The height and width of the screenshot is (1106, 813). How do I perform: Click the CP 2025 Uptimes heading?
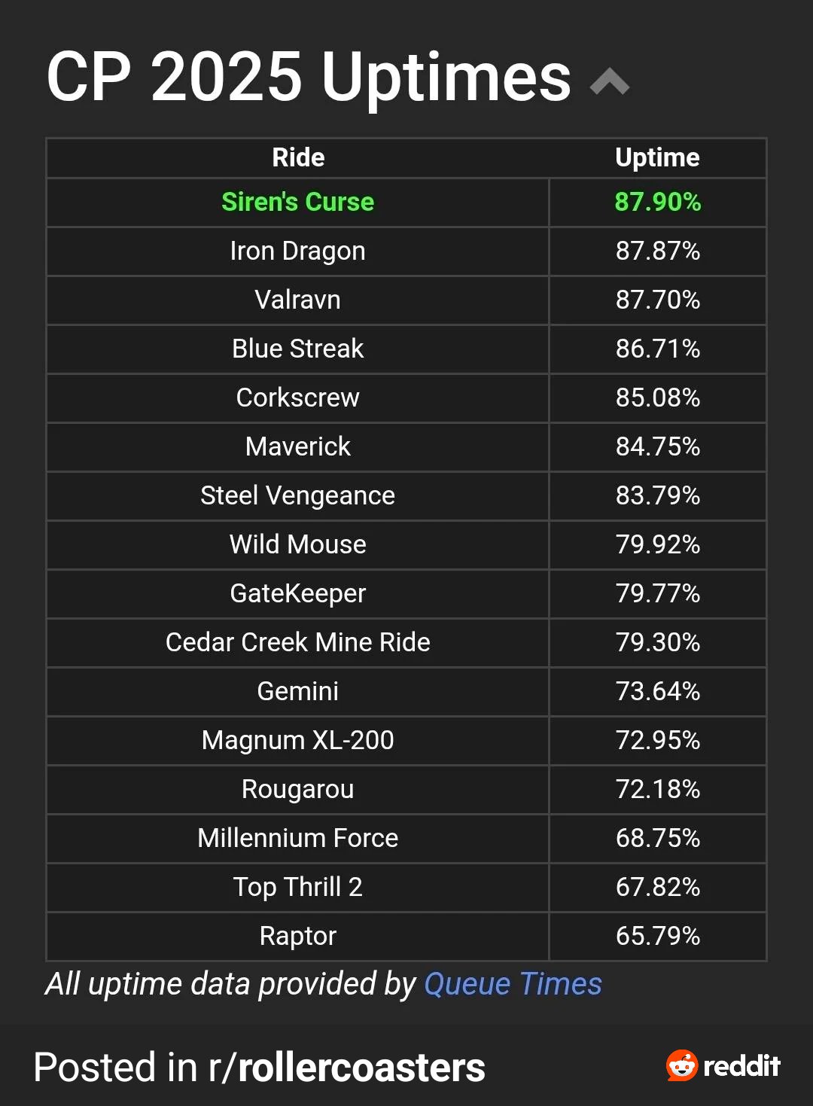(309, 78)
